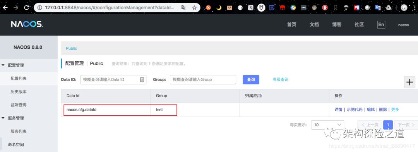Open the red stop-hand blocker extension icon

point(325,8)
